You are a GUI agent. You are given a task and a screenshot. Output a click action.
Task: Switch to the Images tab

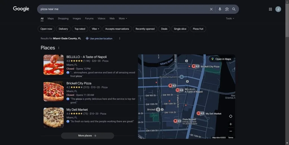(x=77, y=18)
